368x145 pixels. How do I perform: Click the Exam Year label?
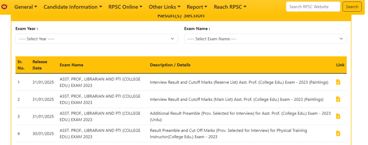(x=27, y=29)
